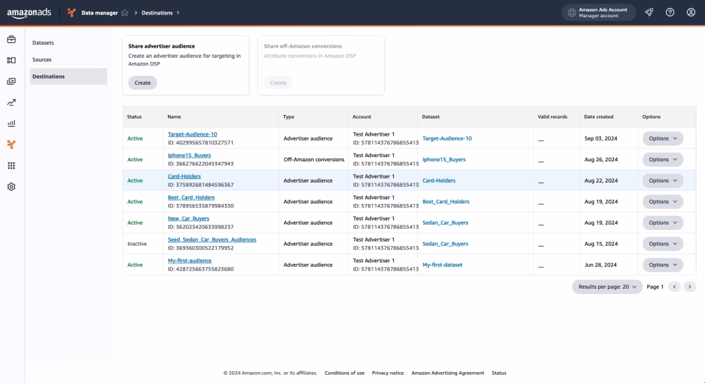Open Options dropdown for Best_Card_Holders

663,202
